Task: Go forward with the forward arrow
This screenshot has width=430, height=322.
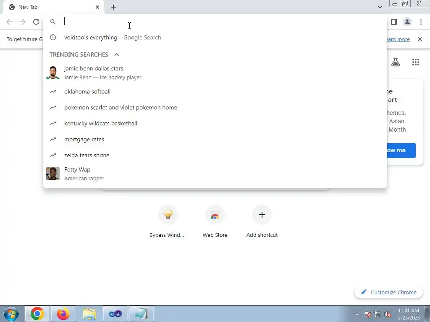Action: coord(23,22)
